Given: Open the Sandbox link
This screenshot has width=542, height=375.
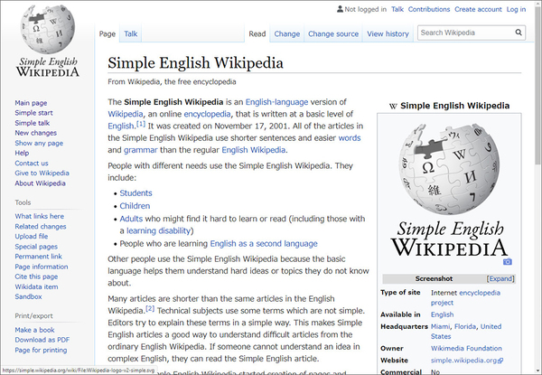Looking at the screenshot, I should pyautogui.click(x=28, y=296).
